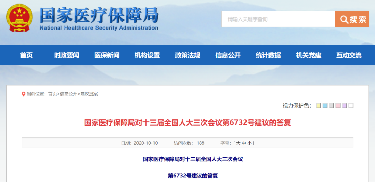
Task: Open the 互动交流 menu item
Action: pos(349,55)
